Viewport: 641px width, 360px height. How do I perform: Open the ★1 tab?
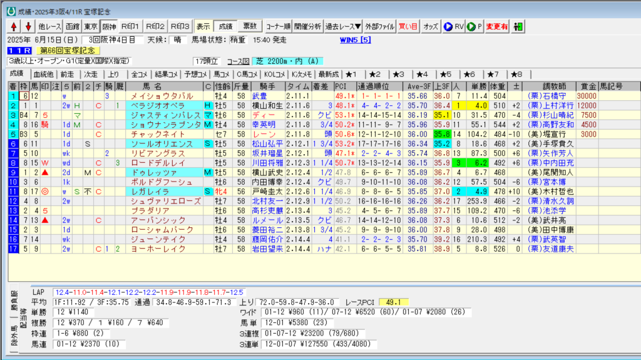click(351, 75)
